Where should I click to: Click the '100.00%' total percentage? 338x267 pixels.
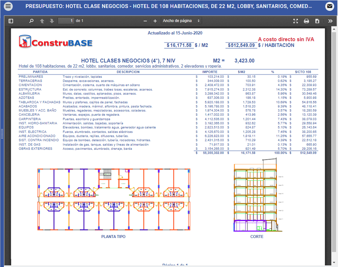(281, 153)
